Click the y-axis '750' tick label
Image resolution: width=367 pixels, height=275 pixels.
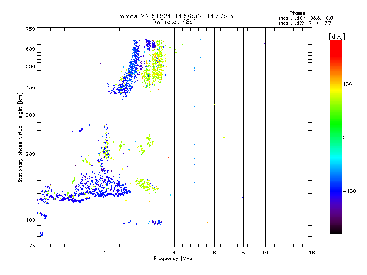coord(30,29)
